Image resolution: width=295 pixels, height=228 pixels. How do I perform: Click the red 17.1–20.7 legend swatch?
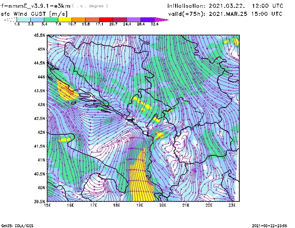(106, 20)
